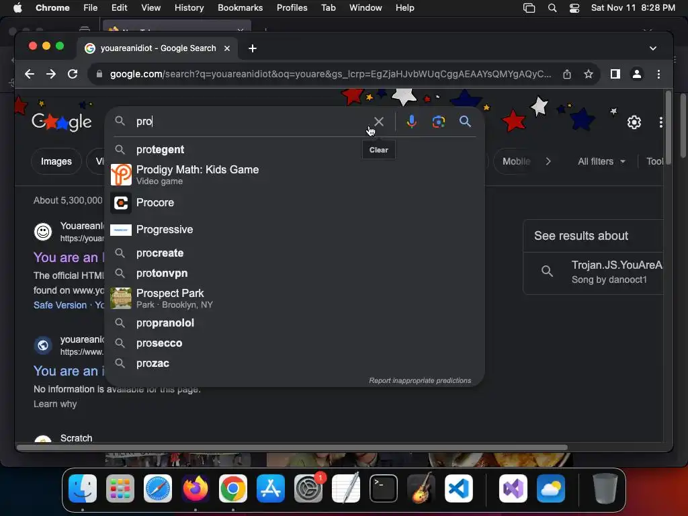Open the Trash in the Dock
The height and width of the screenshot is (516, 688).
(x=605, y=488)
